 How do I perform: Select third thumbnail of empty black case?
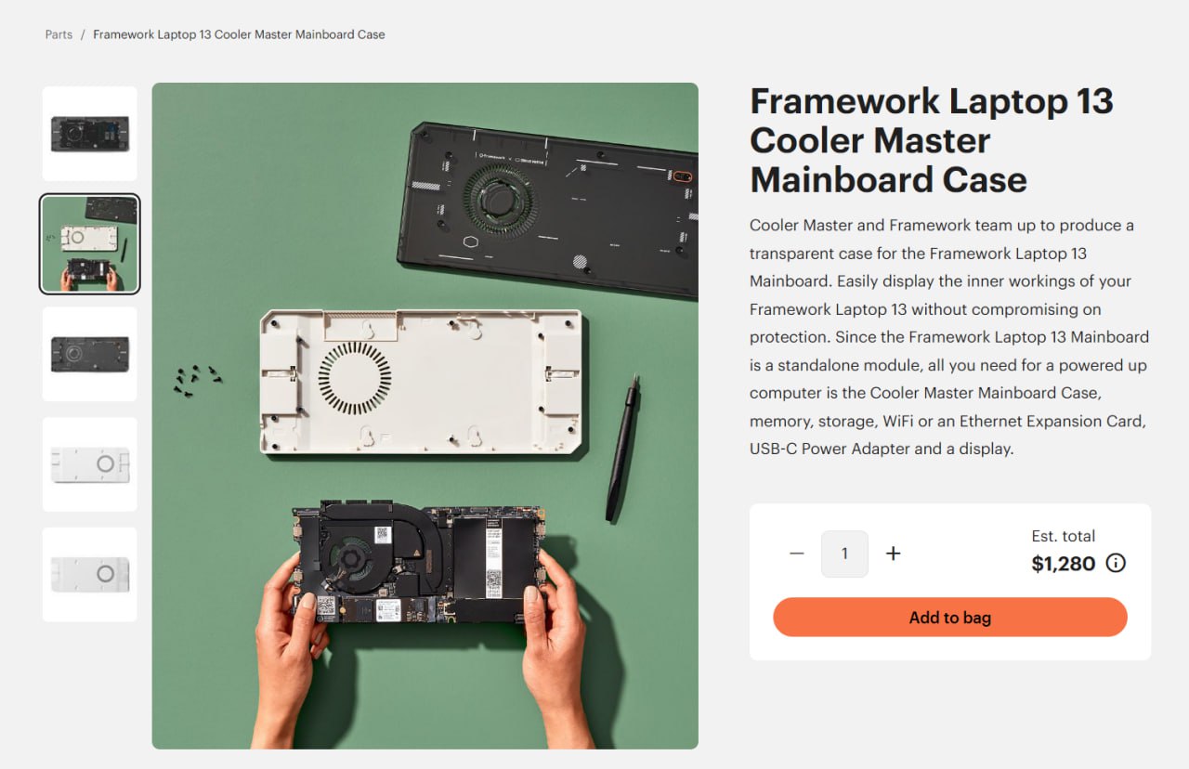(90, 354)
